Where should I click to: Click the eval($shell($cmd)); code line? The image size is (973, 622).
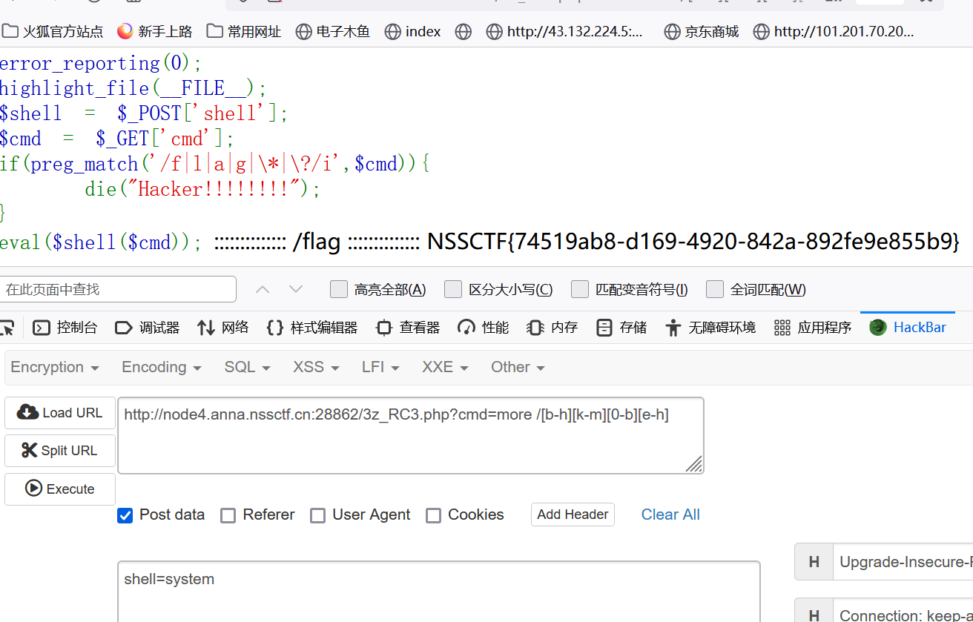(101, 242)
